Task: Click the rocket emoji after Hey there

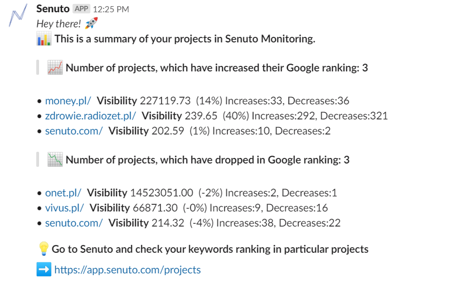Action: [x=91, y=23]
